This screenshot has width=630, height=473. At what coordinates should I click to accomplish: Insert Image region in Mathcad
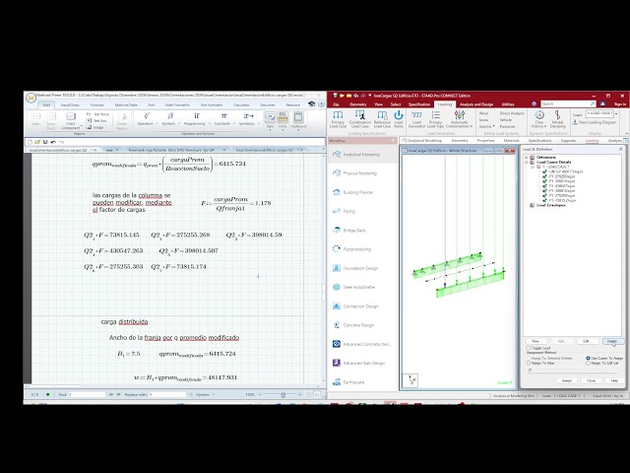coord(95,127)
